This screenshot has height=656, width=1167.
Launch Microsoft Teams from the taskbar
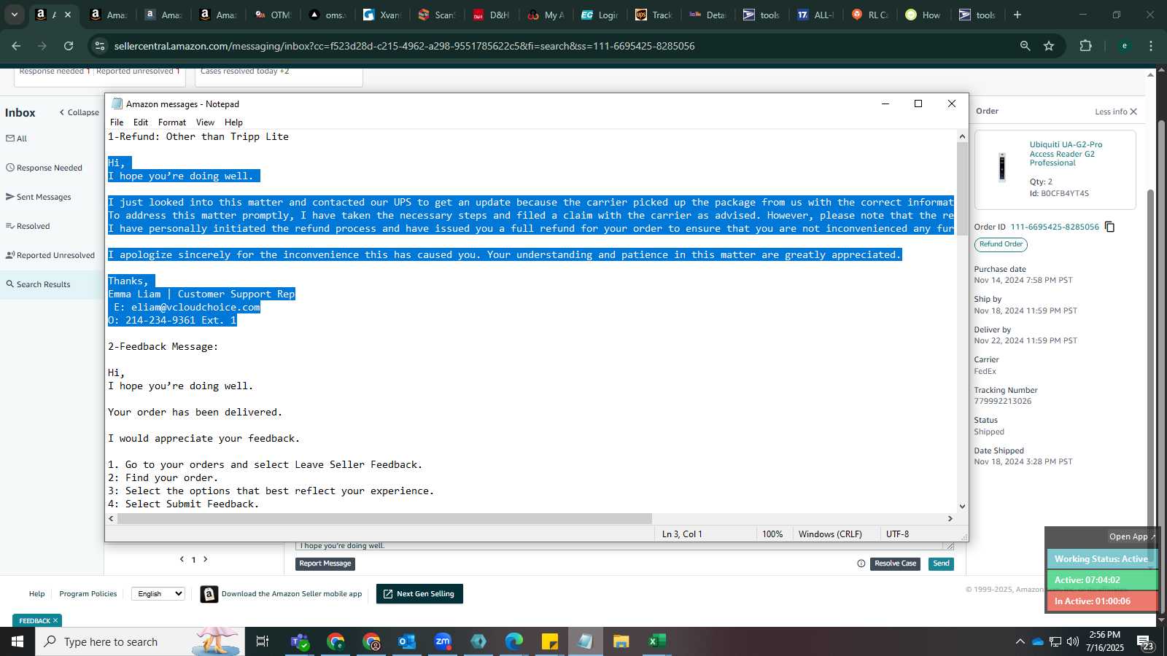pos(299,641)
